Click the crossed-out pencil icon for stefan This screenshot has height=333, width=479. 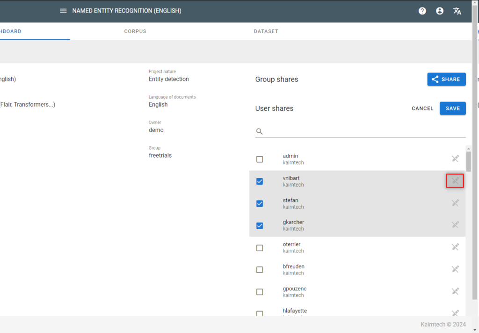[455, 203]
